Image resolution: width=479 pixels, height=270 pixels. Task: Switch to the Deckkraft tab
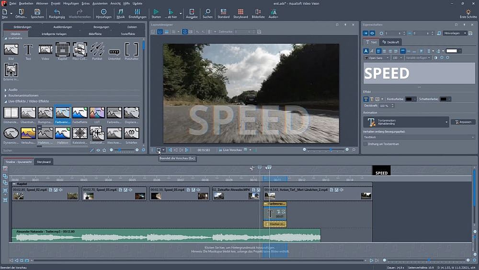pyautogui.click(x=390, y=42)
